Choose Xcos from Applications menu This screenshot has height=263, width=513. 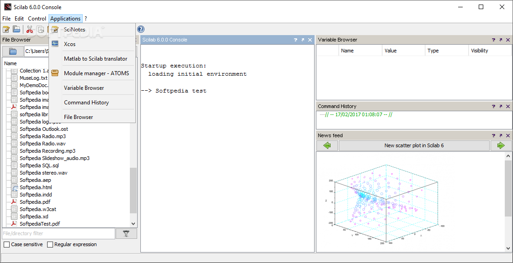click(92, 44)
